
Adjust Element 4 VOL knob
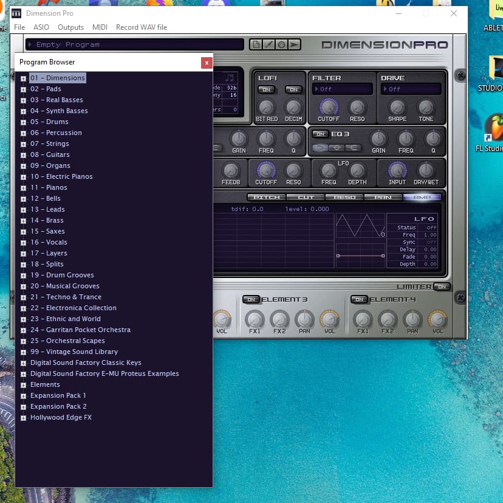(x=437, y=319)
